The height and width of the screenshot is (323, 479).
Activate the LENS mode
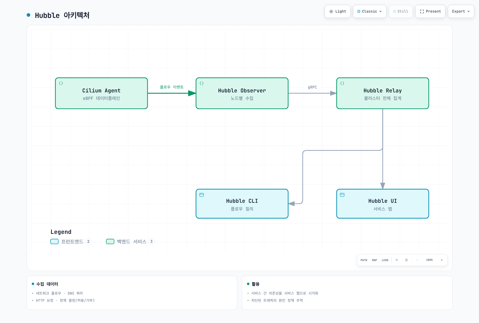coord(385,260)
